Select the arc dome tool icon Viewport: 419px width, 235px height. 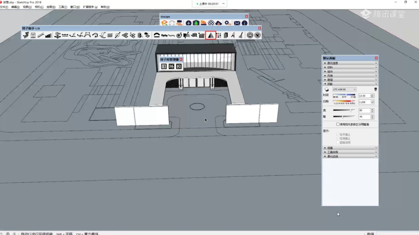(157, 35)
